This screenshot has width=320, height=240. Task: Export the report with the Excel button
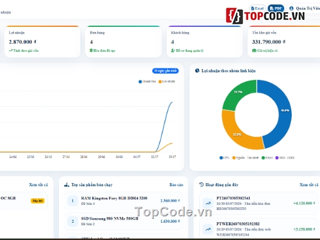[x=257, y=8]
